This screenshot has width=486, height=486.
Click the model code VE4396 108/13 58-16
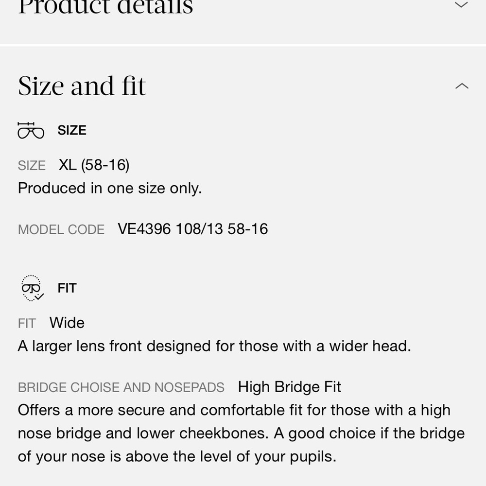pyautogui.click(x=192, y=228)
